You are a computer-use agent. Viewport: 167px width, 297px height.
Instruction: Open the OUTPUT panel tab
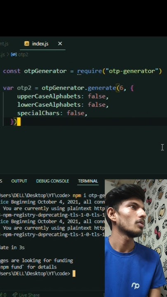point(19,181)
